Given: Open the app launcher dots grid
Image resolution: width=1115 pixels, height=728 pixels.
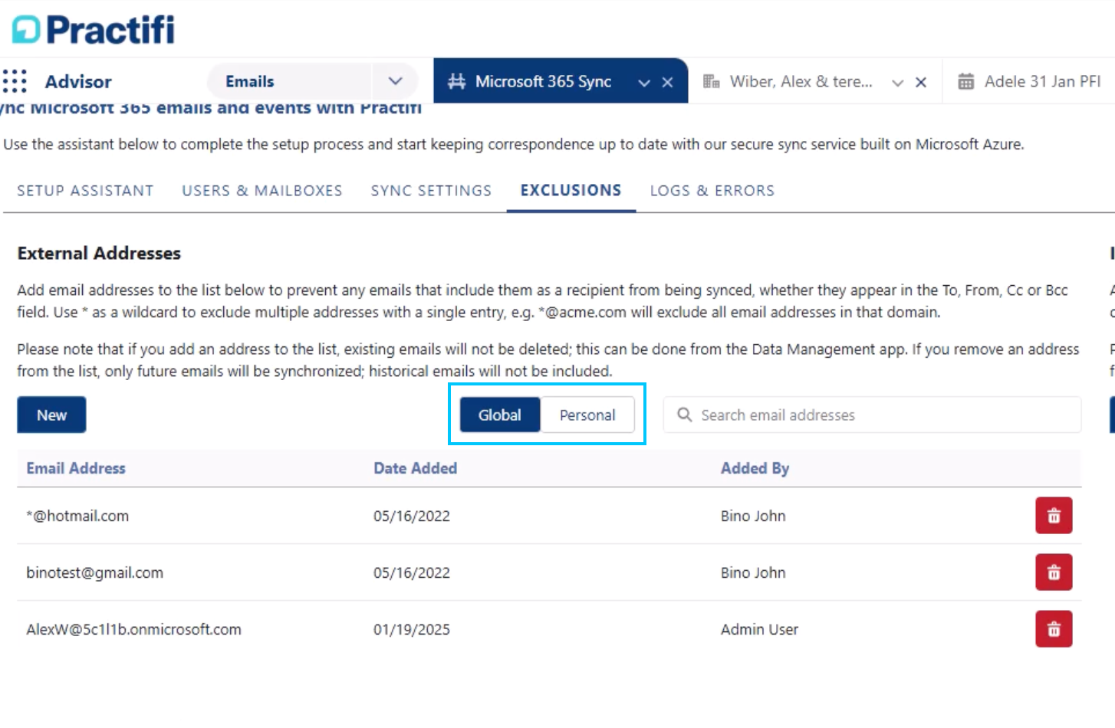Looking at the screenshot, I should click(x=15, y=81).
